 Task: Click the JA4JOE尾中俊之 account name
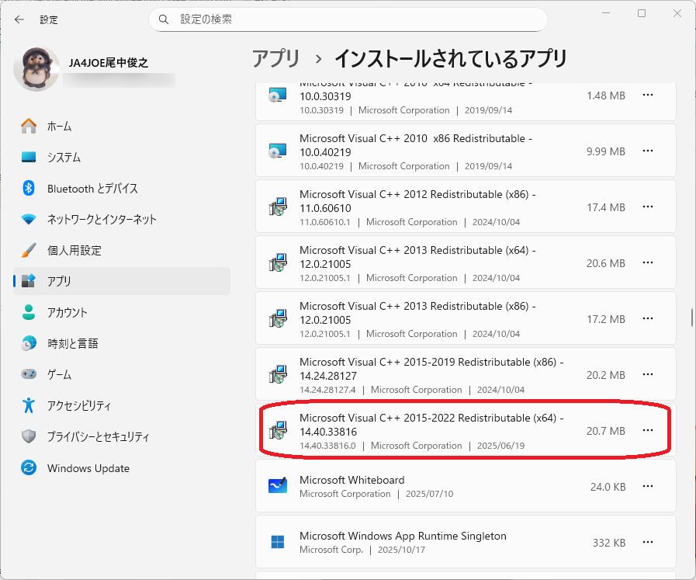[109, 63]
